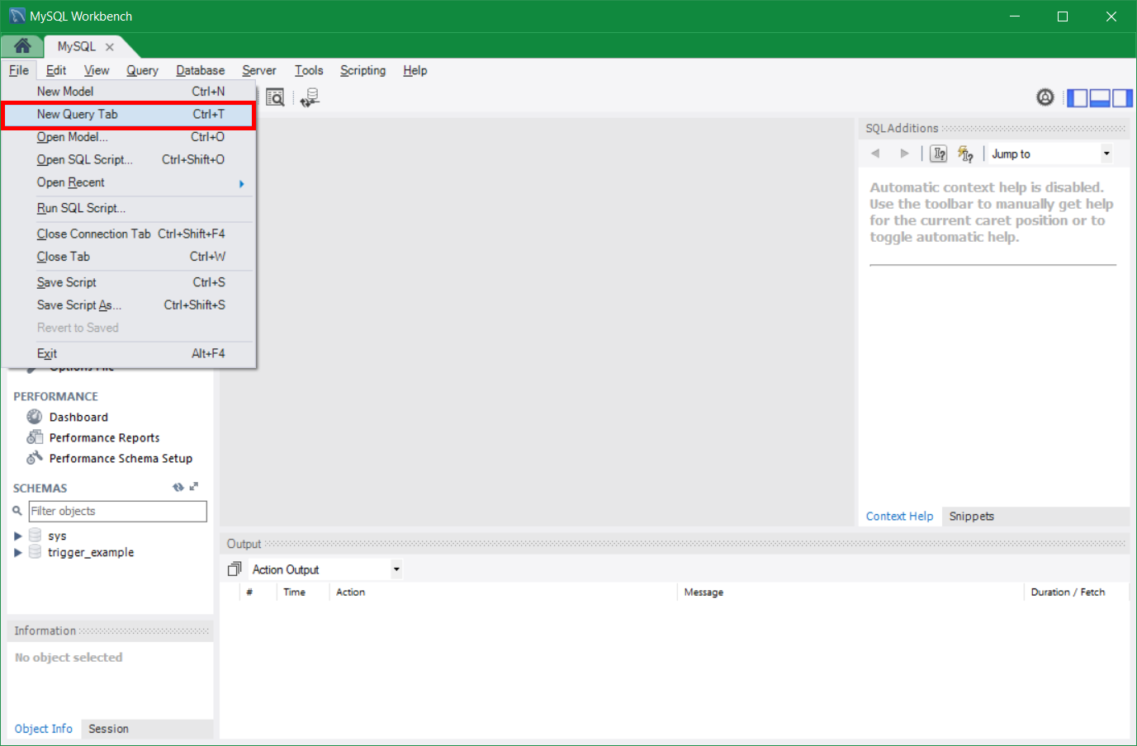Choose Open SQL Script... menu entry

(x=129, y=160)
